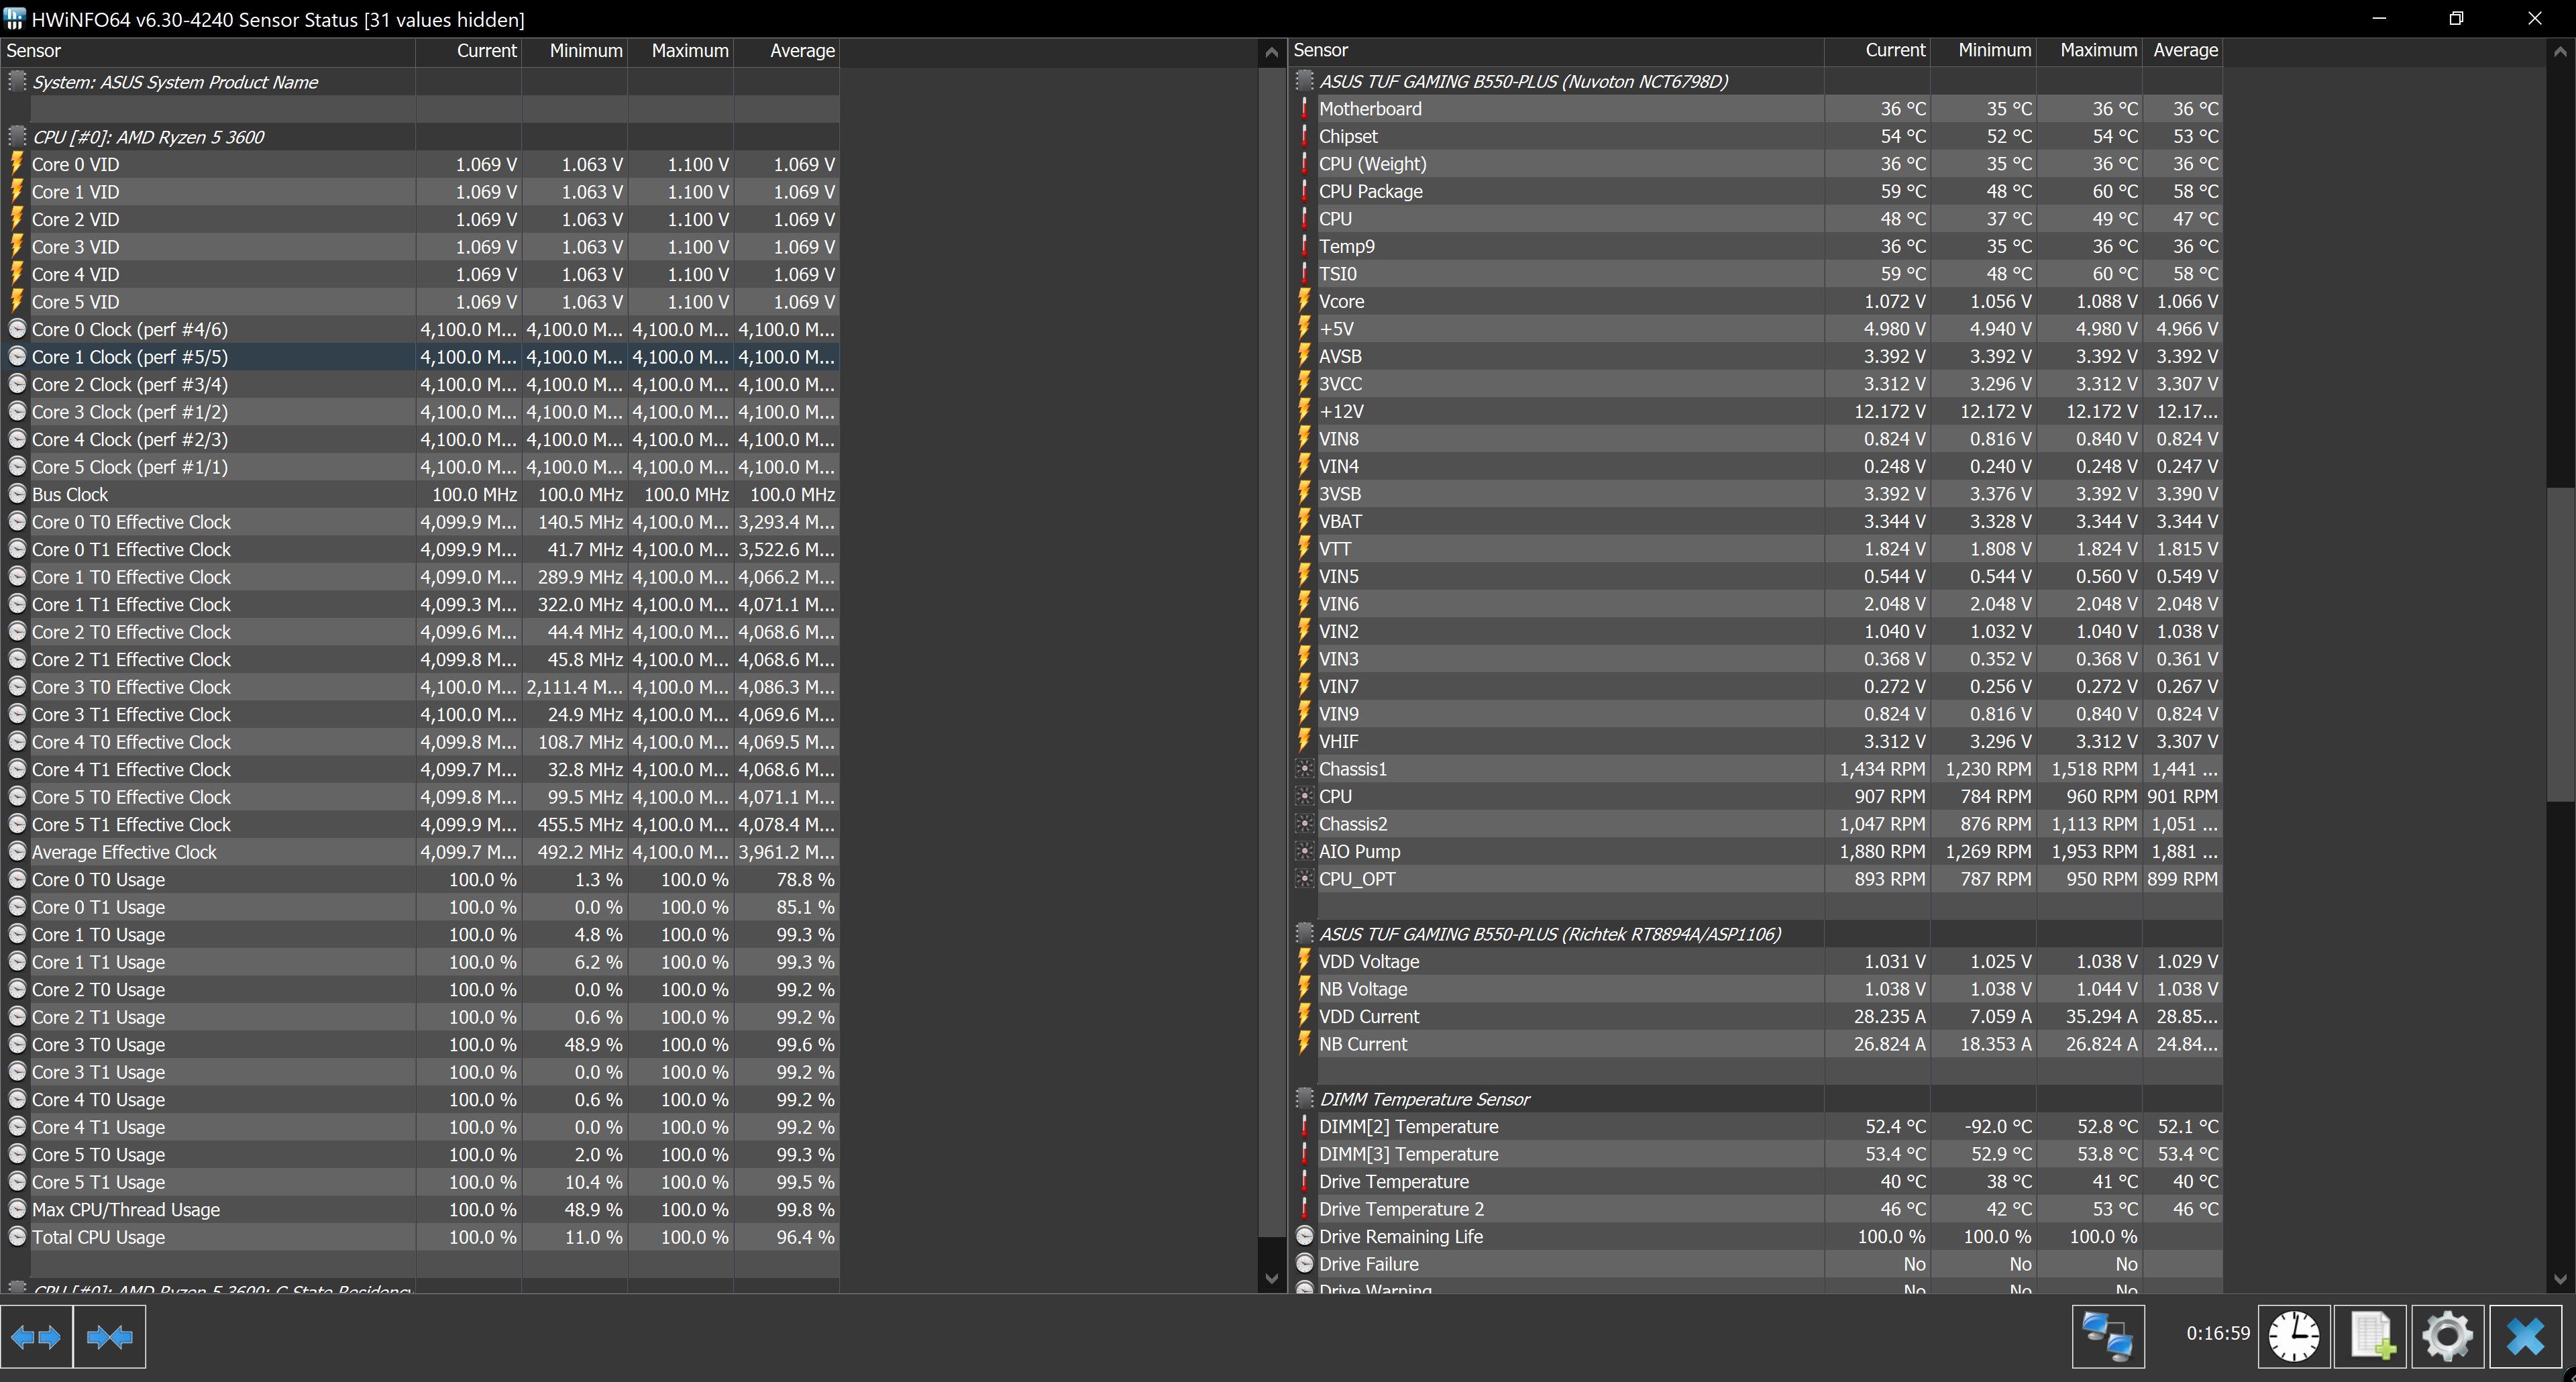Collapse the Richtek RT8894A/ASP1106 group
This screenshot has height=1382, width=2576.
click(1304, 934)
